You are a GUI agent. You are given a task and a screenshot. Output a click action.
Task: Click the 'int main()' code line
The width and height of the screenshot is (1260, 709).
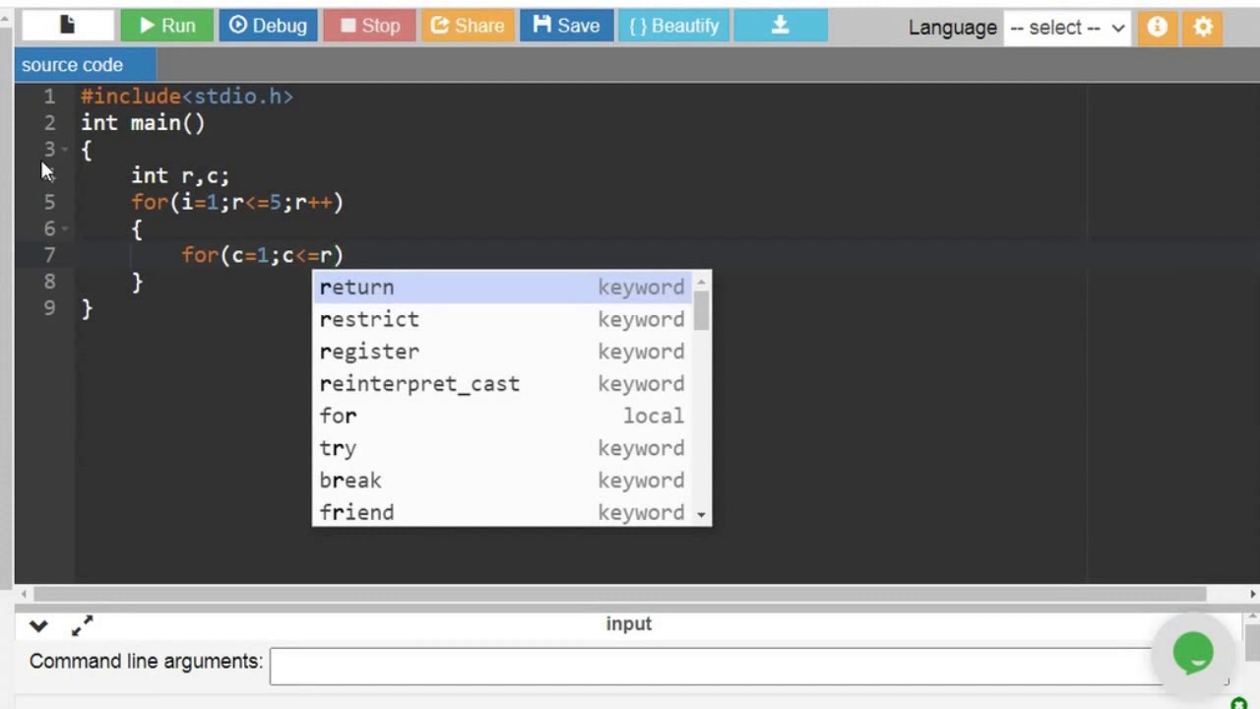[143, 123]
